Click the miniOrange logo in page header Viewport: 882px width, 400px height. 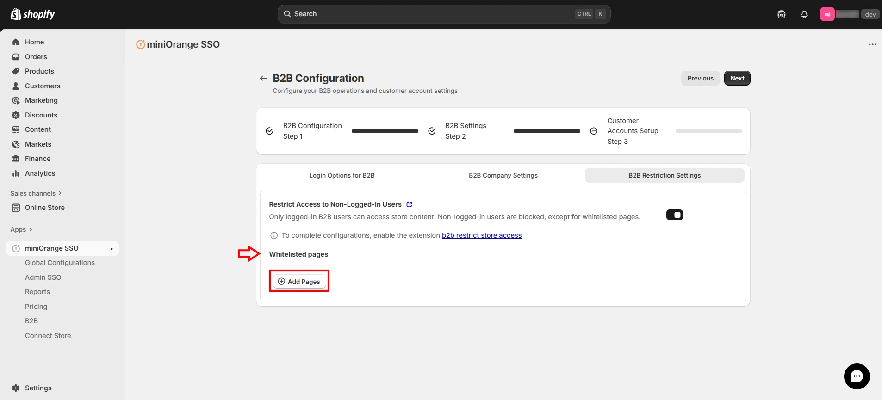141,44
